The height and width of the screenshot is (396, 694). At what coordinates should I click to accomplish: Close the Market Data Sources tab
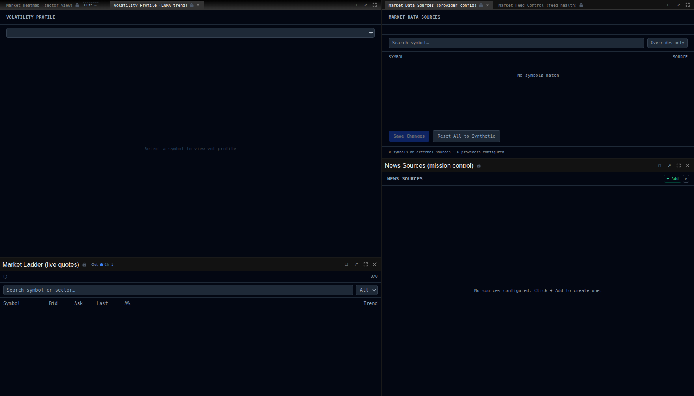[x=487, y=5]
